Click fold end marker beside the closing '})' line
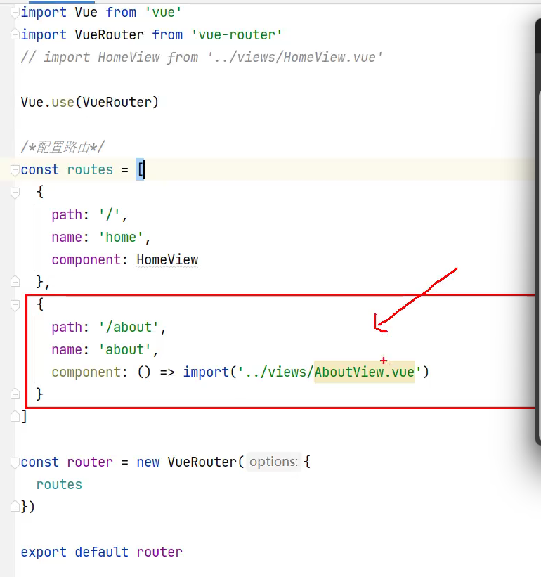Screen dimensions: 541x577 15,507
